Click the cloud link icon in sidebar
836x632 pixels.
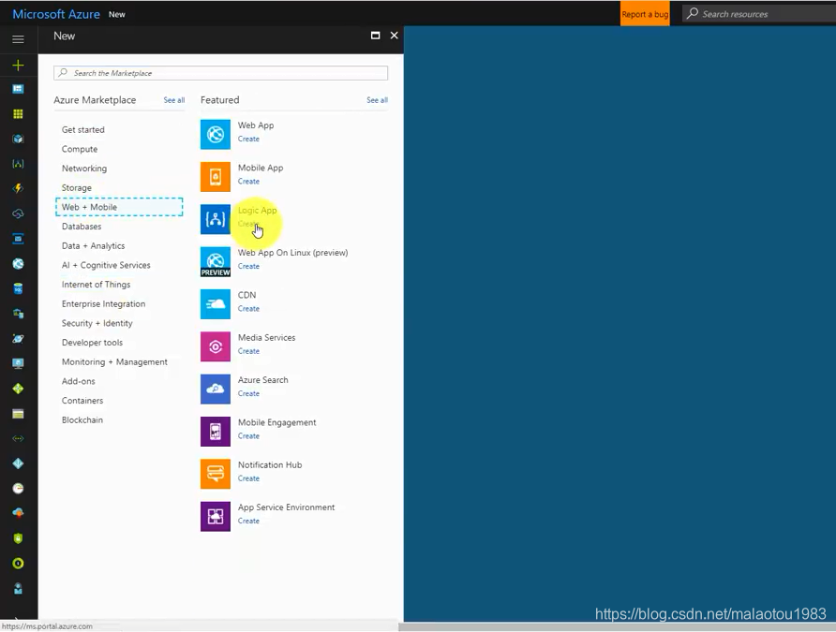(18, 213)
